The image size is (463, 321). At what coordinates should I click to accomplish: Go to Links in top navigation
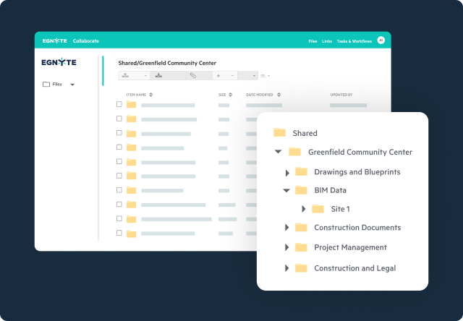327,41
